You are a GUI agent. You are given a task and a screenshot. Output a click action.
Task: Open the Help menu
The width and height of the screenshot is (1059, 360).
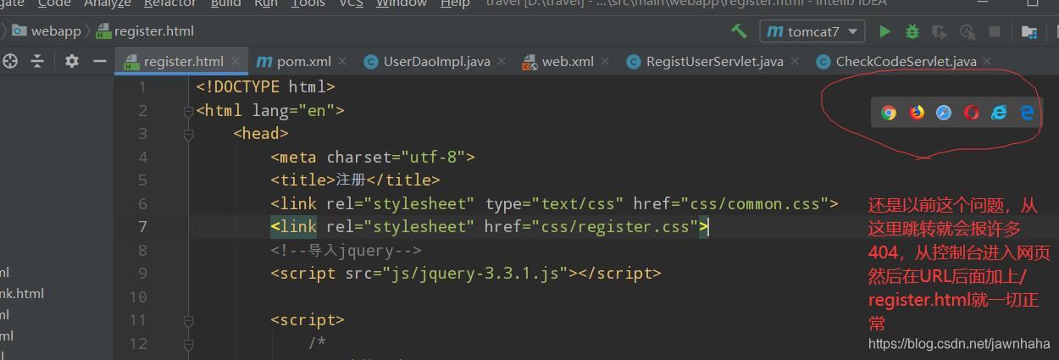click(455, 4)
